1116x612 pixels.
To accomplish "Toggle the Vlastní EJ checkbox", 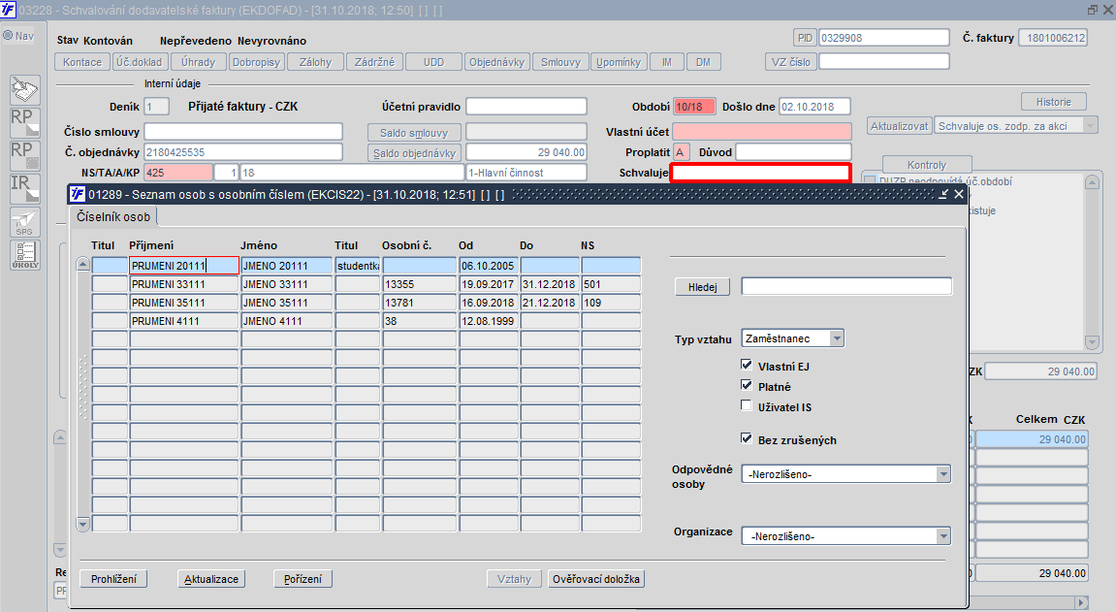I will [x=746, y=365].
